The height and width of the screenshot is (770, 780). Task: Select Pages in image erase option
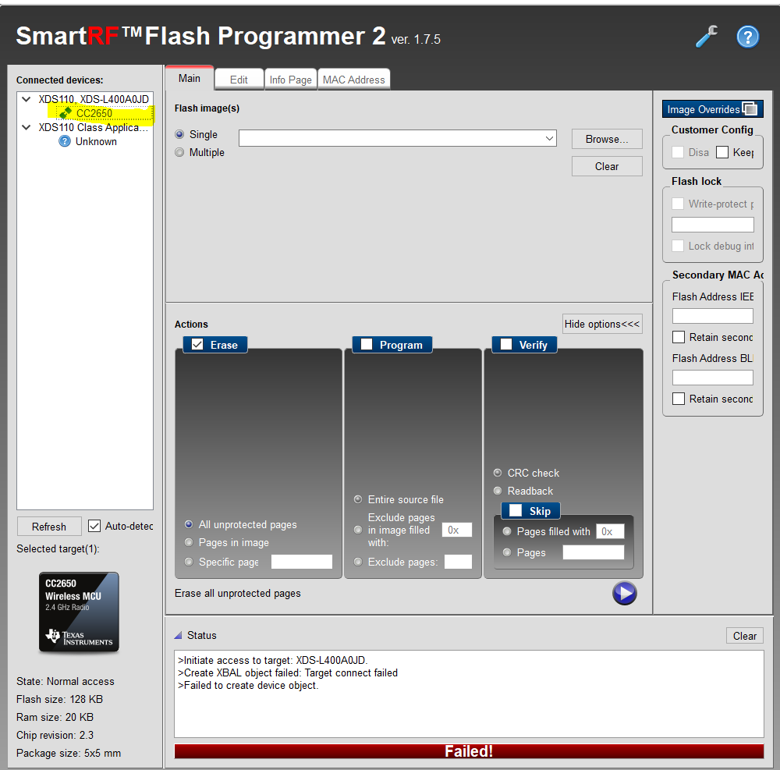click(189, 542)
